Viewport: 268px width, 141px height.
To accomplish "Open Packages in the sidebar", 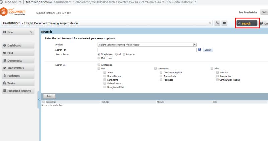I will (18, 76).
